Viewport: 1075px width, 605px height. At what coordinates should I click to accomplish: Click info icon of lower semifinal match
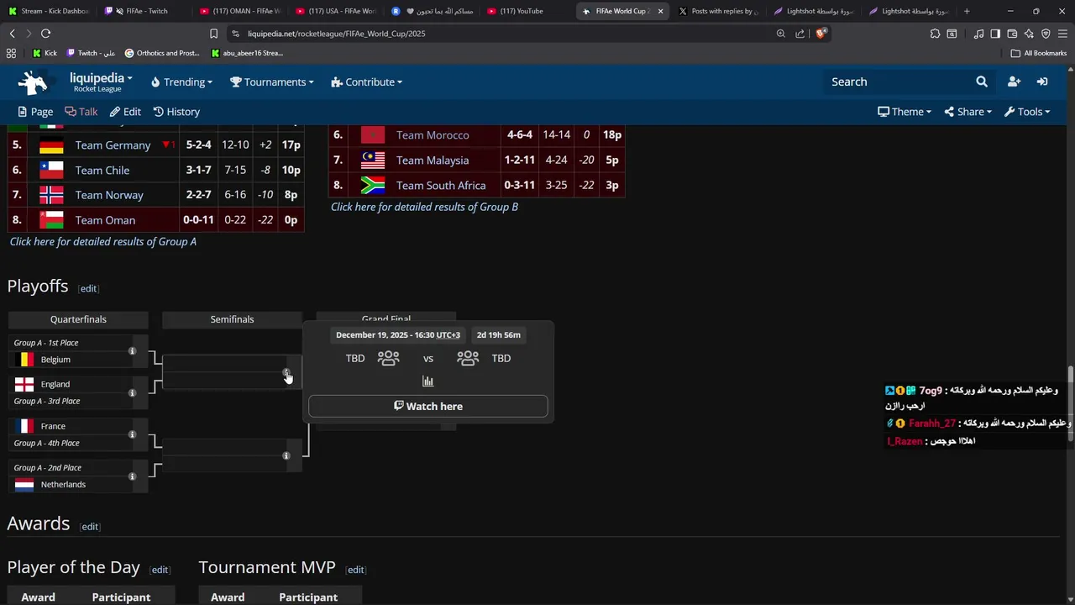286,455
